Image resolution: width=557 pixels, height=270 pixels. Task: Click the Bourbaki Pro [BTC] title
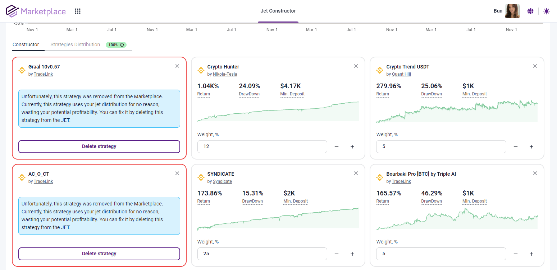421,174
